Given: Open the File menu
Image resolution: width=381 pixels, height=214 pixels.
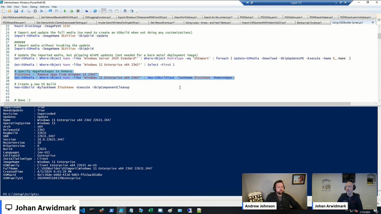Looking at the screenshot, I should 3,6.
